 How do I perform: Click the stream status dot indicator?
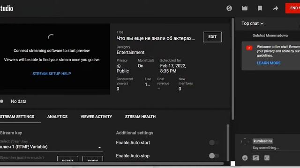pyautogui.click(x=2, y=101)
